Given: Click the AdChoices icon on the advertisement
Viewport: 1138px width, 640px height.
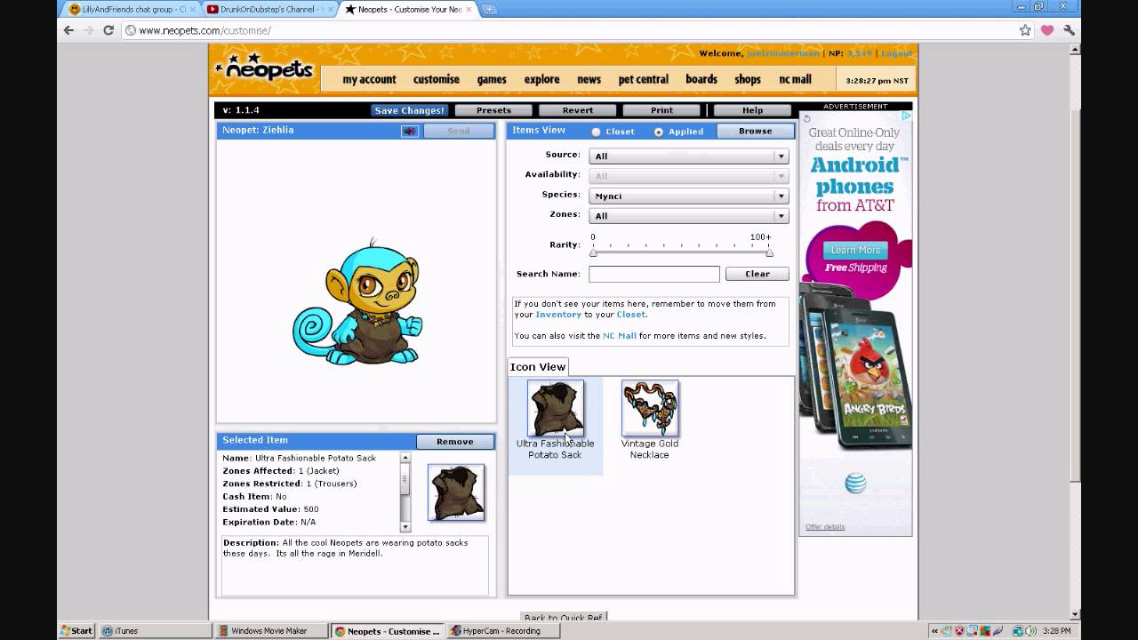Looking at the screenshot, I should (x=907, y=116).
